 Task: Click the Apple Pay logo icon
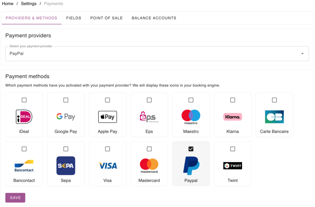pyautogui.click(x=107, y=117)
